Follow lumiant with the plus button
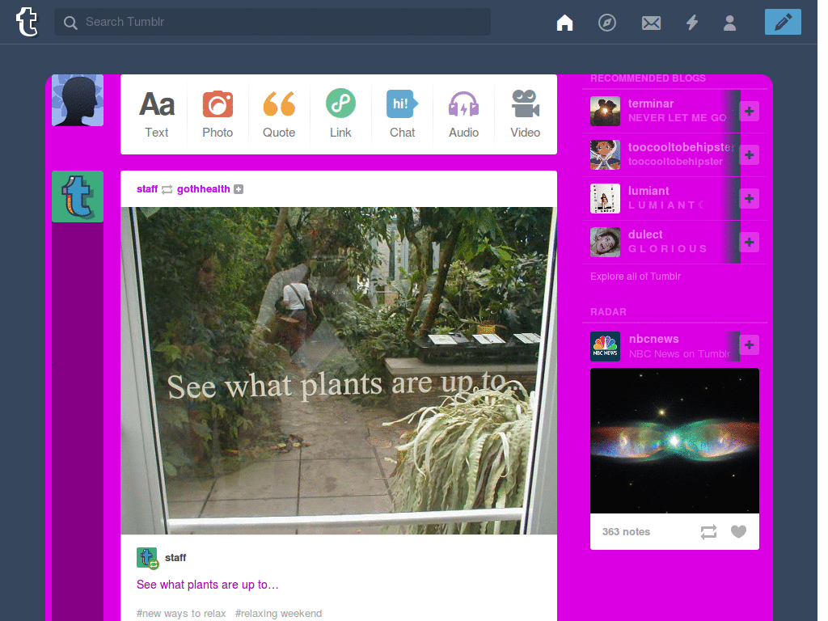This screenshot has height=621, width=828. coord(749,199)
